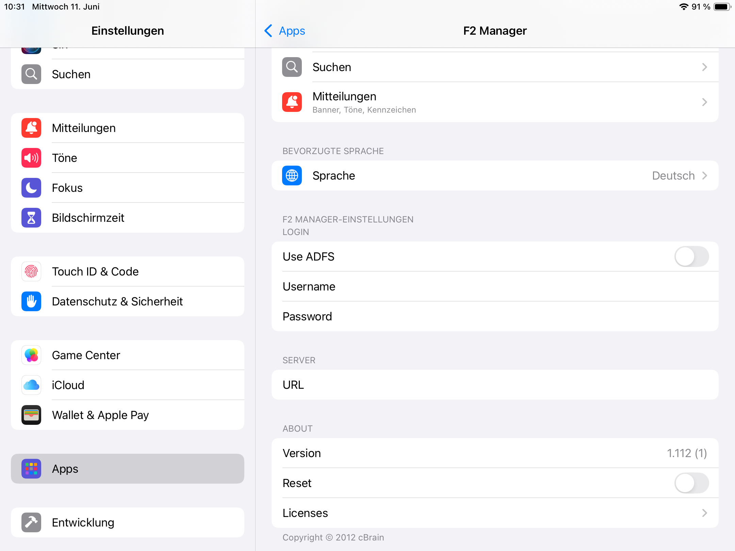Screen dimensions: 735x551
Task: Go back to Apps list
Action: click(285, 31)
